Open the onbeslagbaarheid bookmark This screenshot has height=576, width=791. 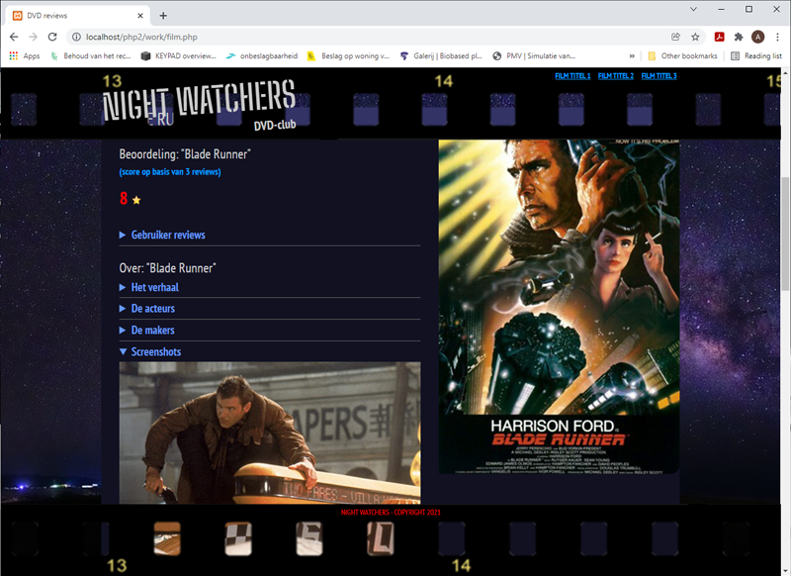[x=262, y=56]
